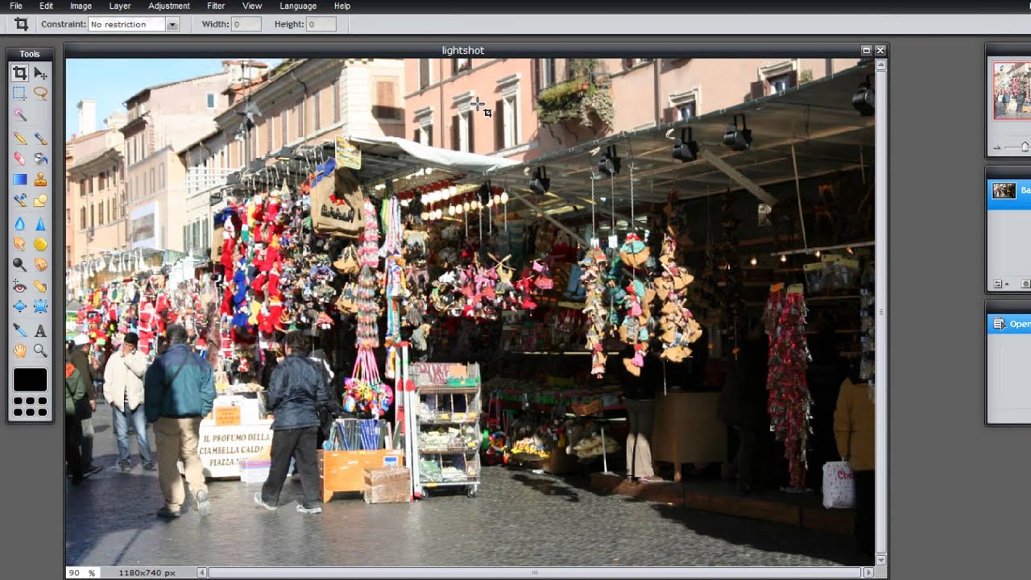Screen dimensions: 1031x580
Task: Select the Background layer thumbnail
Action: [1004, 190]
